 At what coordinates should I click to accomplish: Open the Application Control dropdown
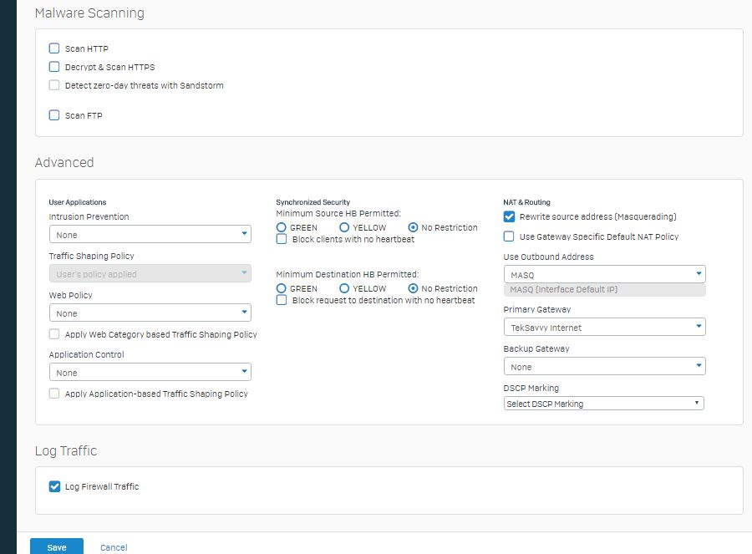[150, 372]
